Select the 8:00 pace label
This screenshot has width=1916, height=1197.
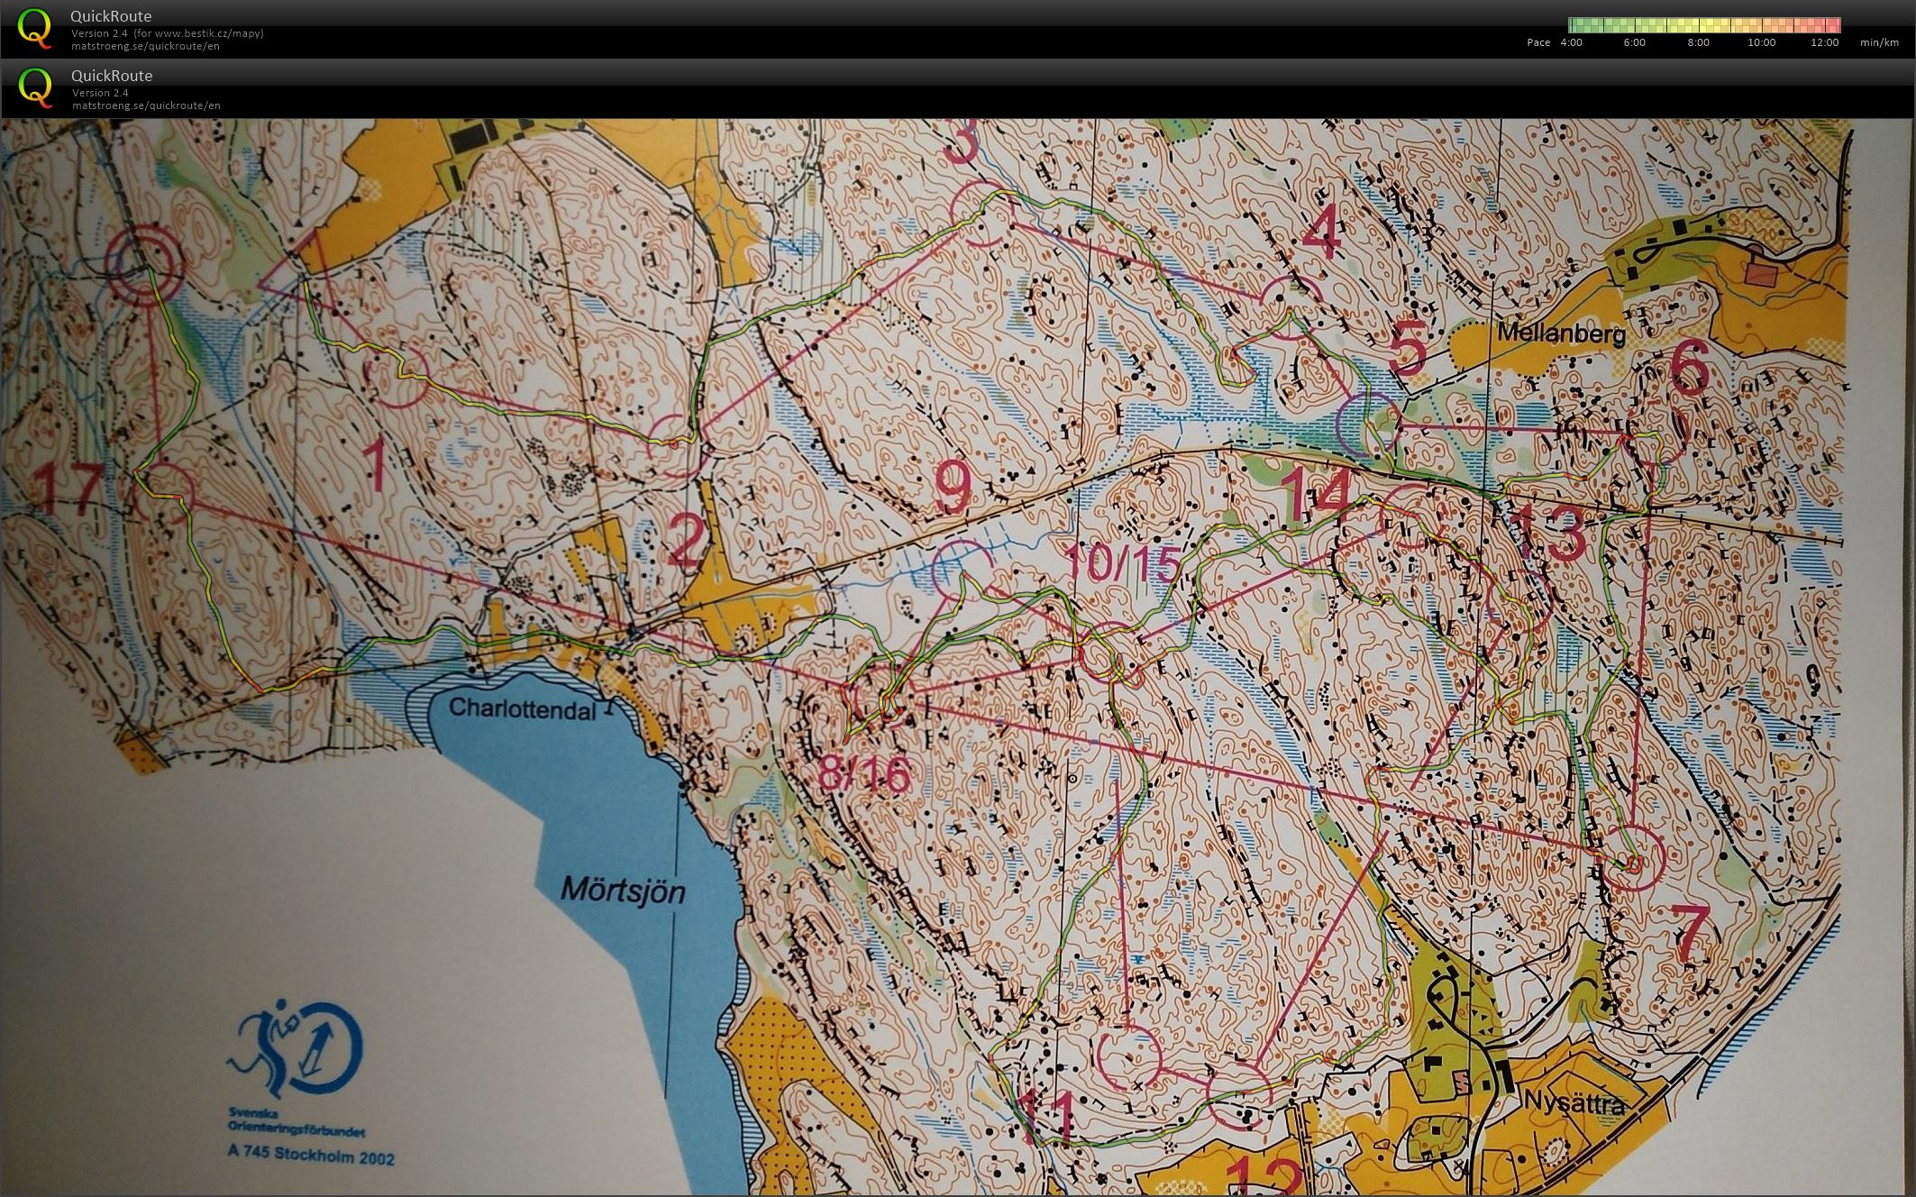pyautogui.click(x=1698, y=42)
